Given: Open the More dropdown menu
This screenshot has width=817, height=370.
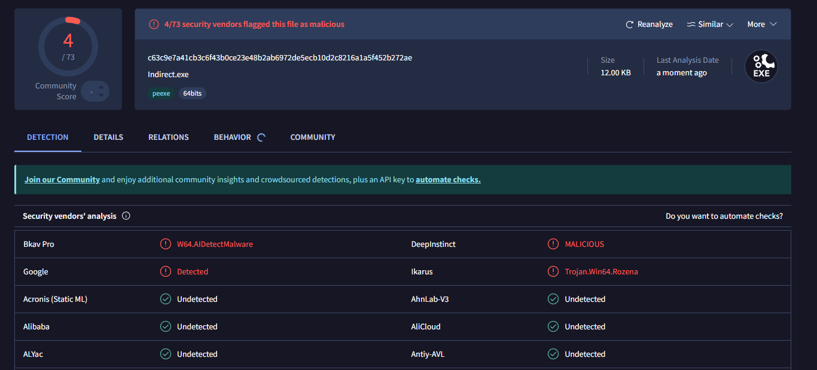Looking at the screenshot, I should coord(762,25).
